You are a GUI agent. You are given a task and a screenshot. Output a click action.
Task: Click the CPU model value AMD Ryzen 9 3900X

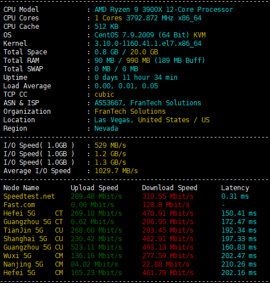click(128, 10)
